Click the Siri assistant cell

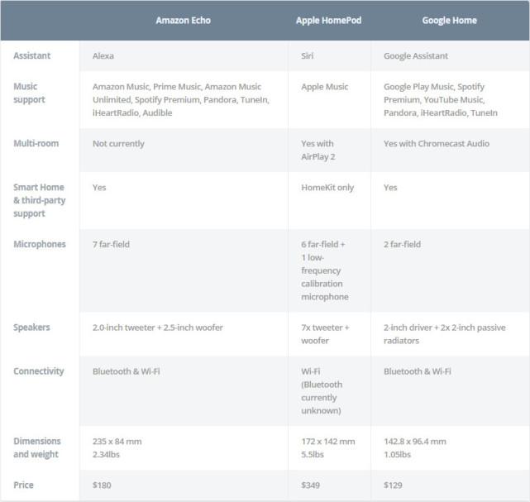[x=308, y=56]
